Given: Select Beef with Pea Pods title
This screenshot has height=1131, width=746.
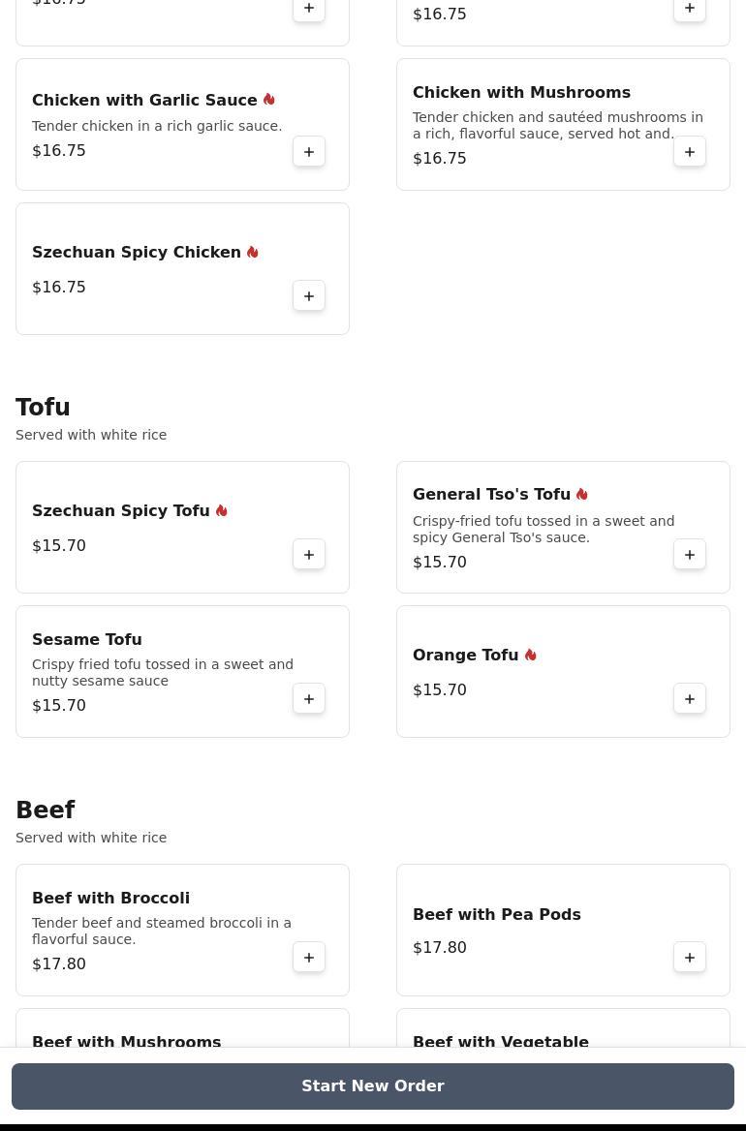Looking at the screenshot, I should (x=497, y=915).
